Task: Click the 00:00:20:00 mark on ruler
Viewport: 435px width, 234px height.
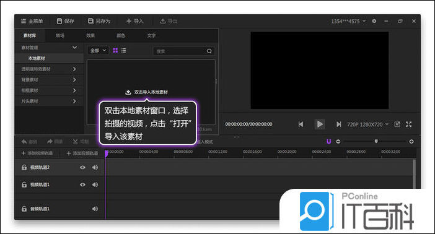Action: tap(287, 152)
